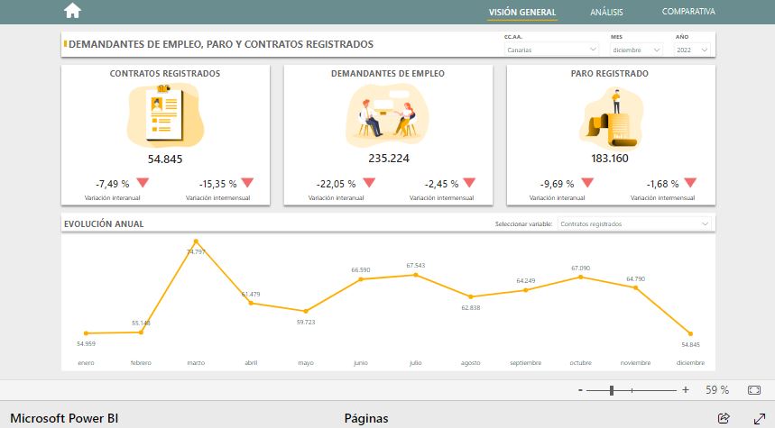The image size is (775, 428).
Task: Click the Paro Registrado value 183.160
Action: [x=610, y=159]
